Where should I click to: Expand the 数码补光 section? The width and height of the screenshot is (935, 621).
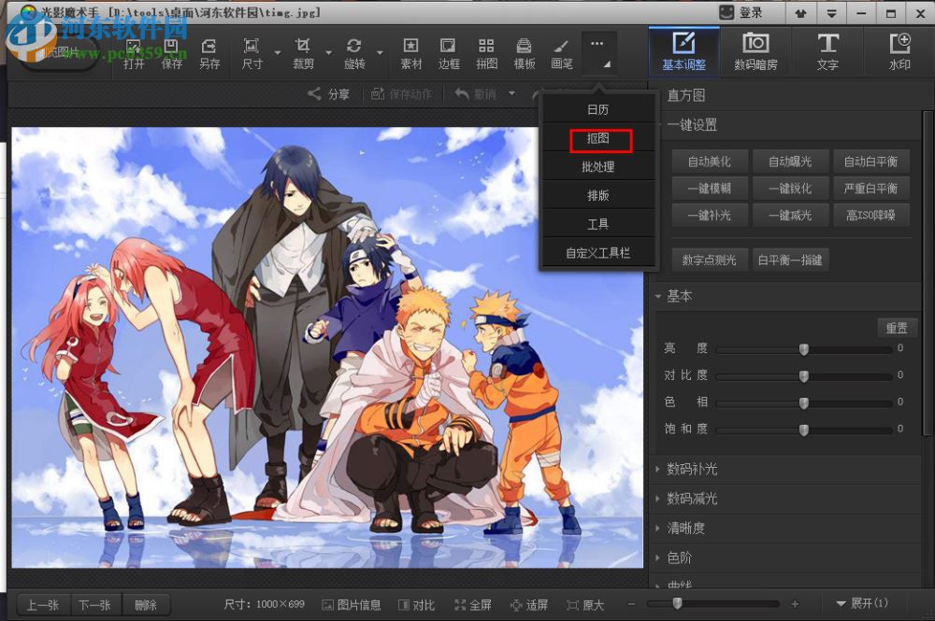[691, 469]
